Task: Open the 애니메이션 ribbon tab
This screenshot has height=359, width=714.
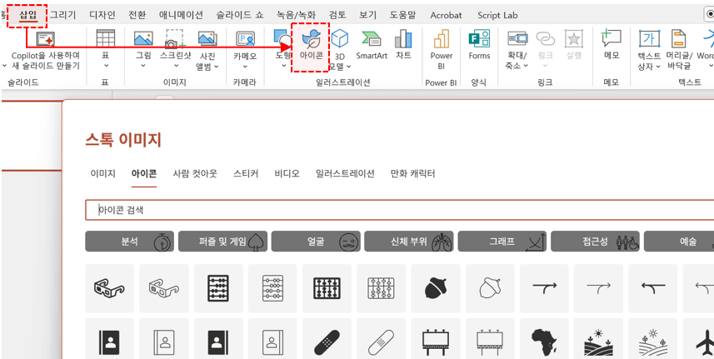Action: [181, 15]
